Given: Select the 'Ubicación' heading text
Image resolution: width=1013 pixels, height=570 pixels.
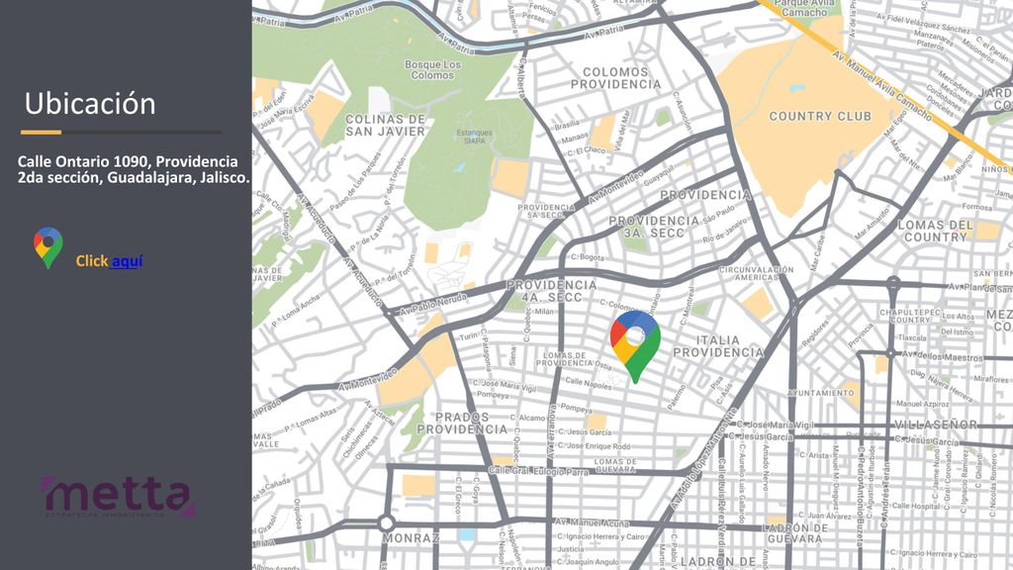Looking at the screenshot, I should (x=90, y=103).
